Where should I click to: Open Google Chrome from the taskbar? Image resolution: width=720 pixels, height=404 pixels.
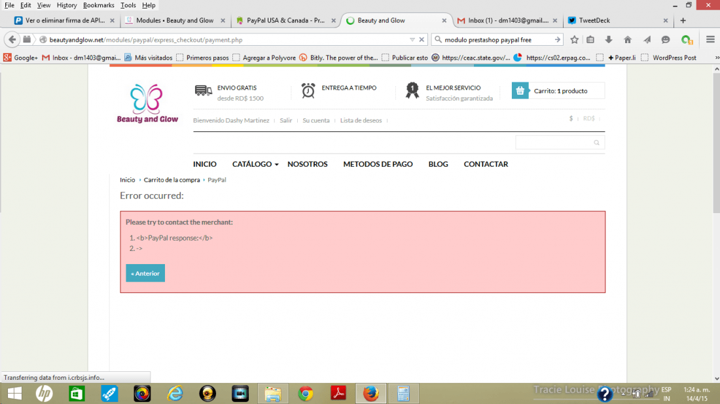pyautogui.click(x=306, y=394)
